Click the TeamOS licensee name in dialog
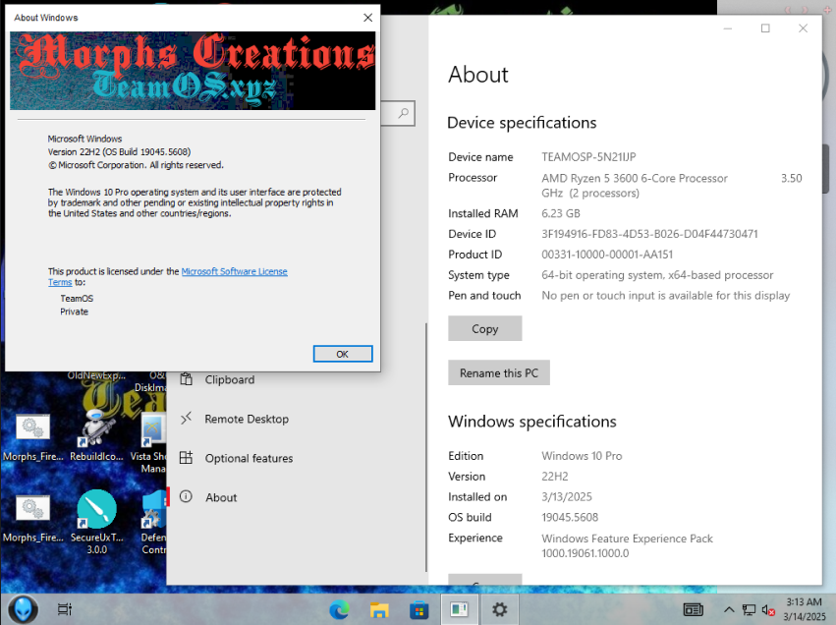 (77, 298)
